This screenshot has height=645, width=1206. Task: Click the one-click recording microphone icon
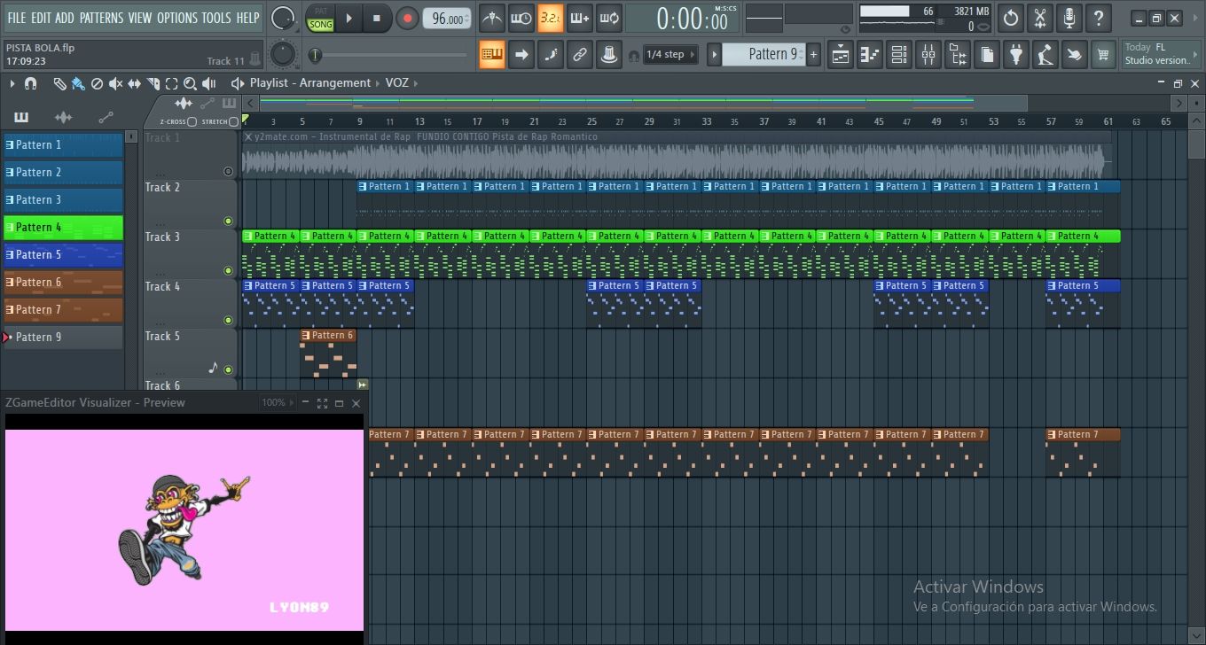coord(1069,18)
